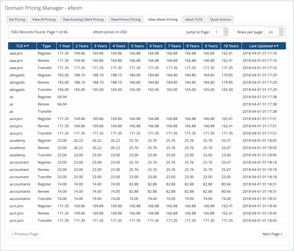Click the View eNom Pricing tab
Image resolution: width=294 pixels, height=251 pixels.
pos(163,19)
